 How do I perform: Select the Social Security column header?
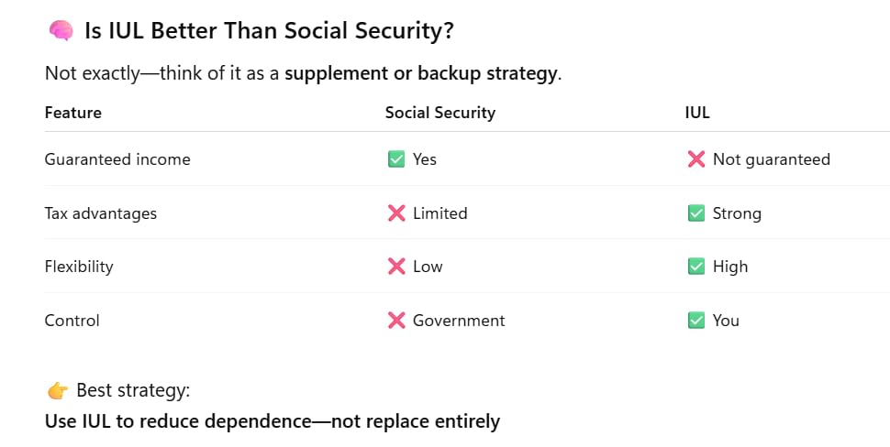439,113
